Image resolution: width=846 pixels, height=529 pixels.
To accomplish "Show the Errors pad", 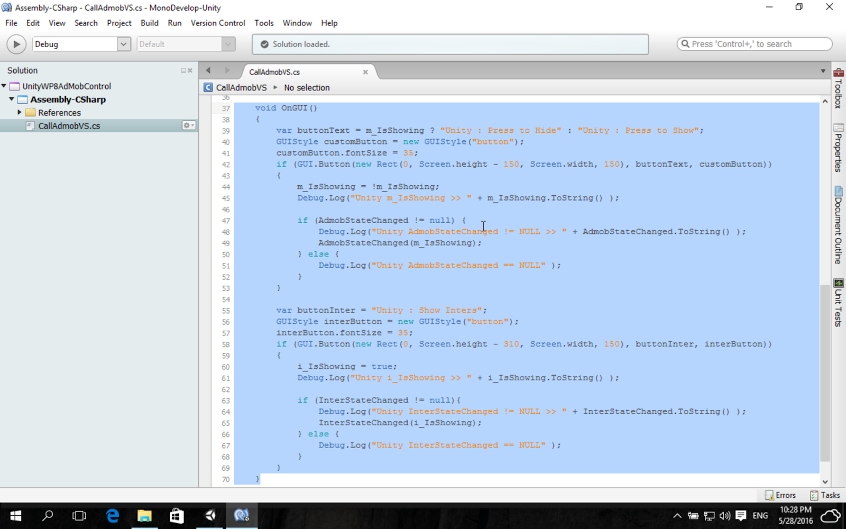I will click(780, 495).
